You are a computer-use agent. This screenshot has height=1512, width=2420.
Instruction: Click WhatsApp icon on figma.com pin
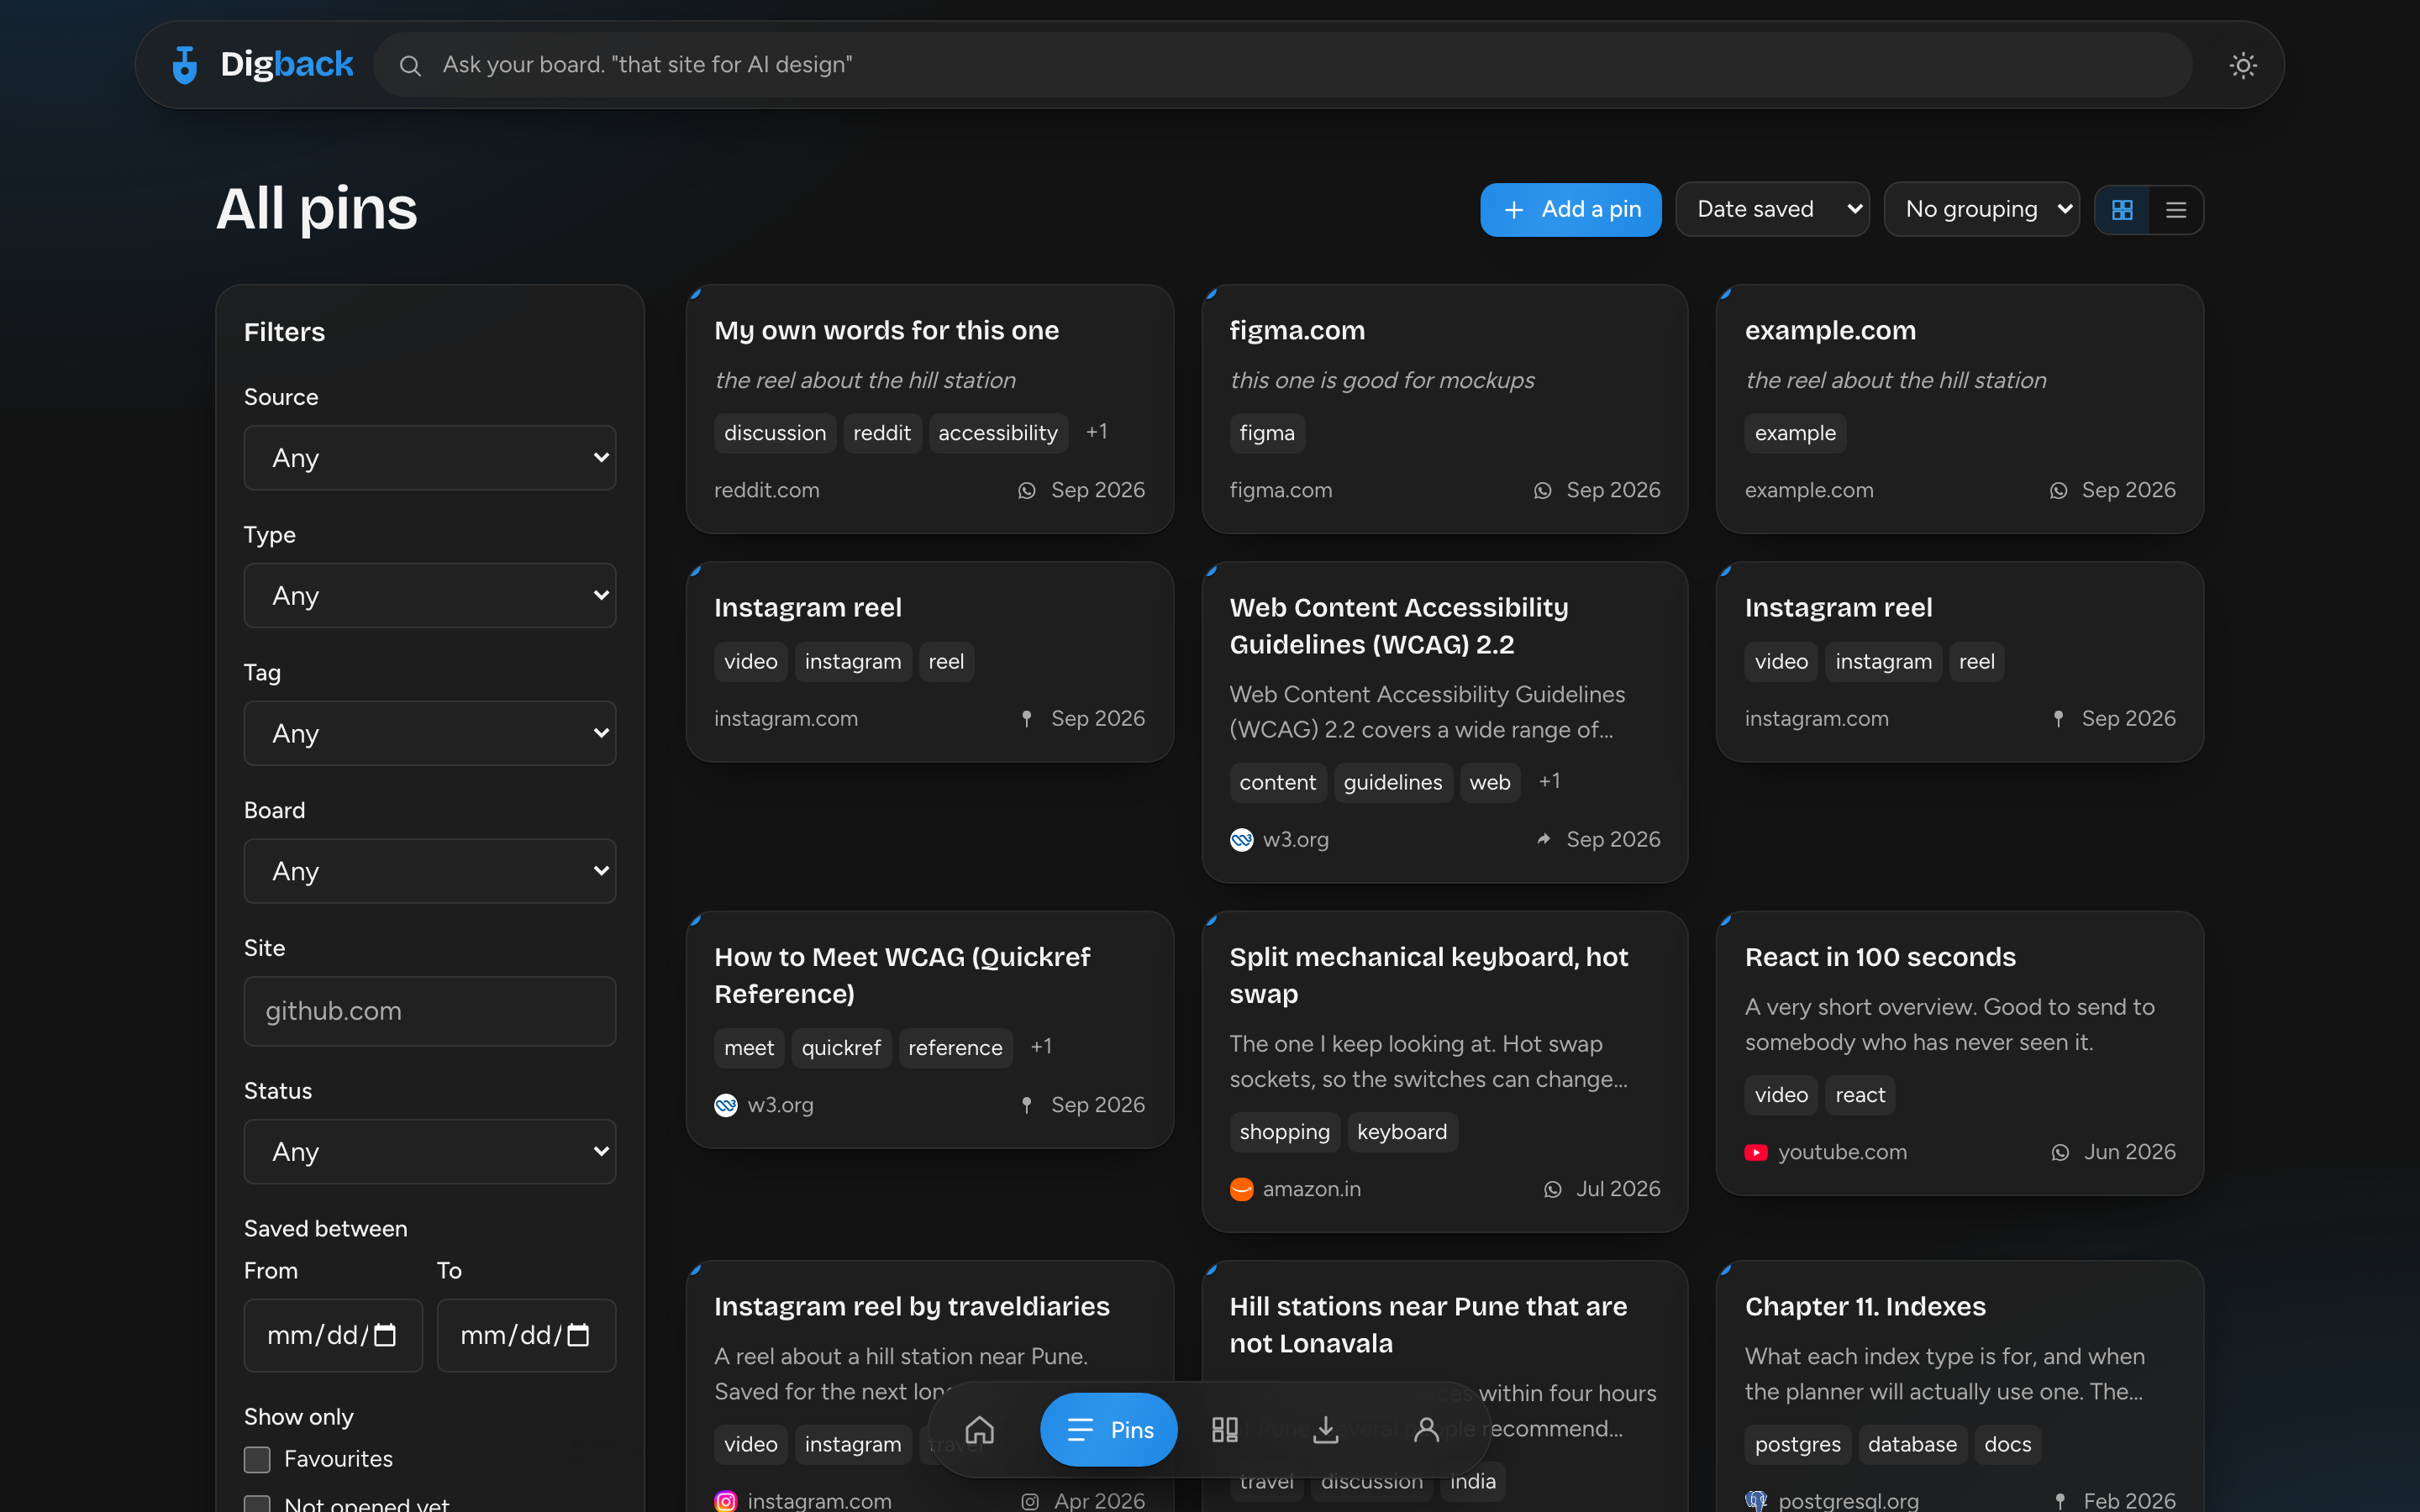point(1543,491)
